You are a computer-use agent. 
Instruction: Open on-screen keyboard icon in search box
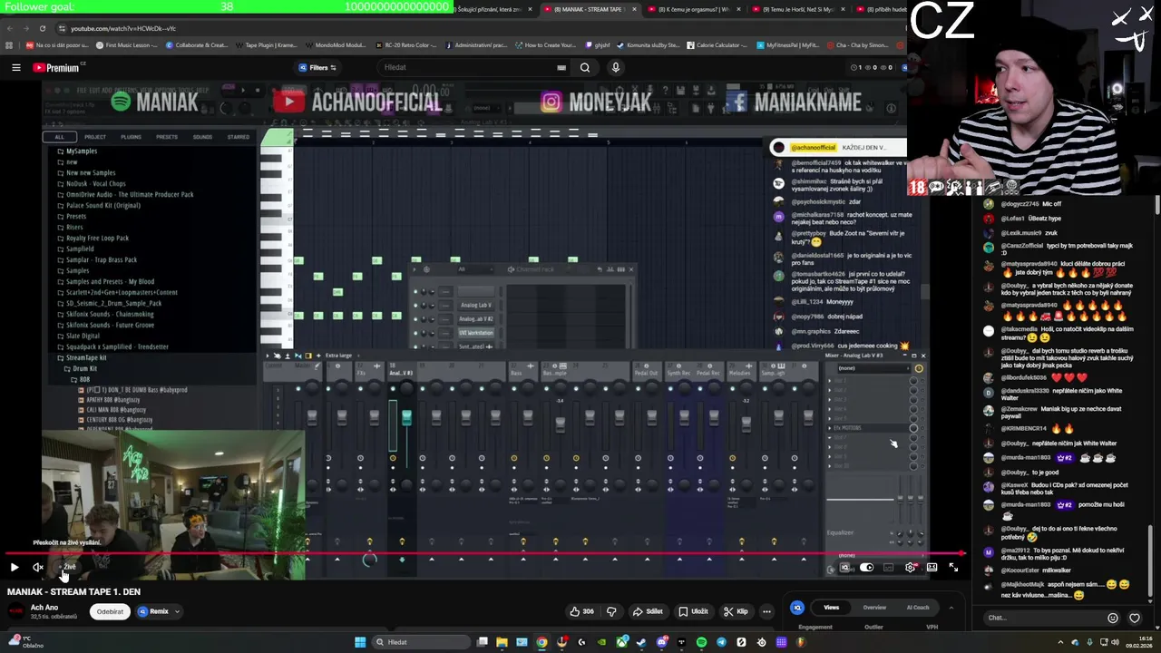pyautogui.click(x=561, y=67)
